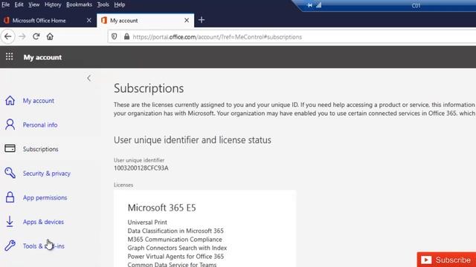
Task: Open the Bookmarks menu
Action: [x=79, y=4]
